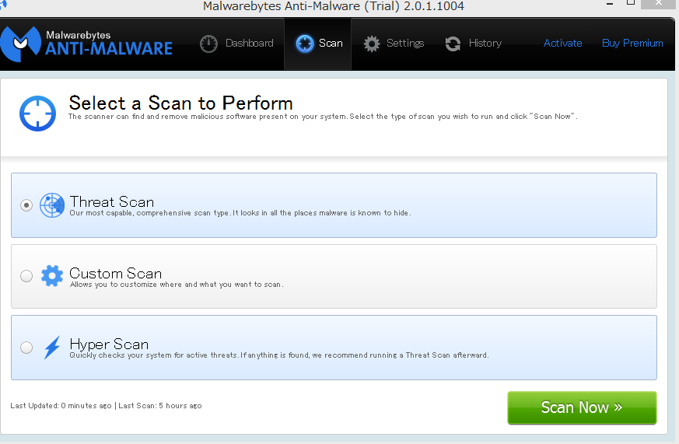The height and width of the screenshot is (444, 679).
Task: Click the Malwarebytes logo icon
Action: (x=21, y=44)
